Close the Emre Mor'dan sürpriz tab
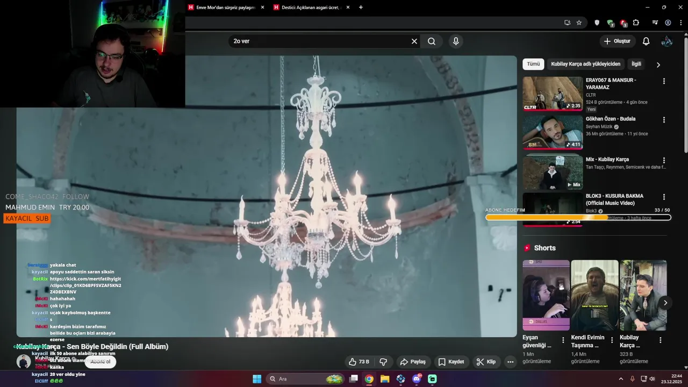The width and height of the screenshot is (688, 387). (262, 8)
